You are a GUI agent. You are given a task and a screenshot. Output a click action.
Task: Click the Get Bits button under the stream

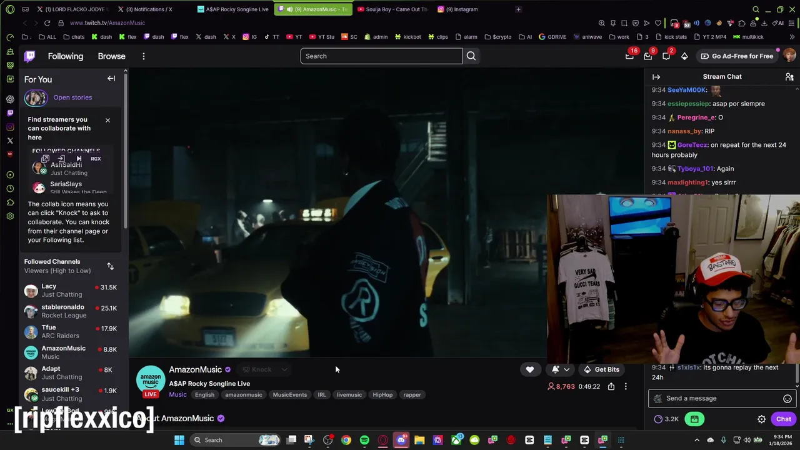pyautogui.click(x=601, y=369)
